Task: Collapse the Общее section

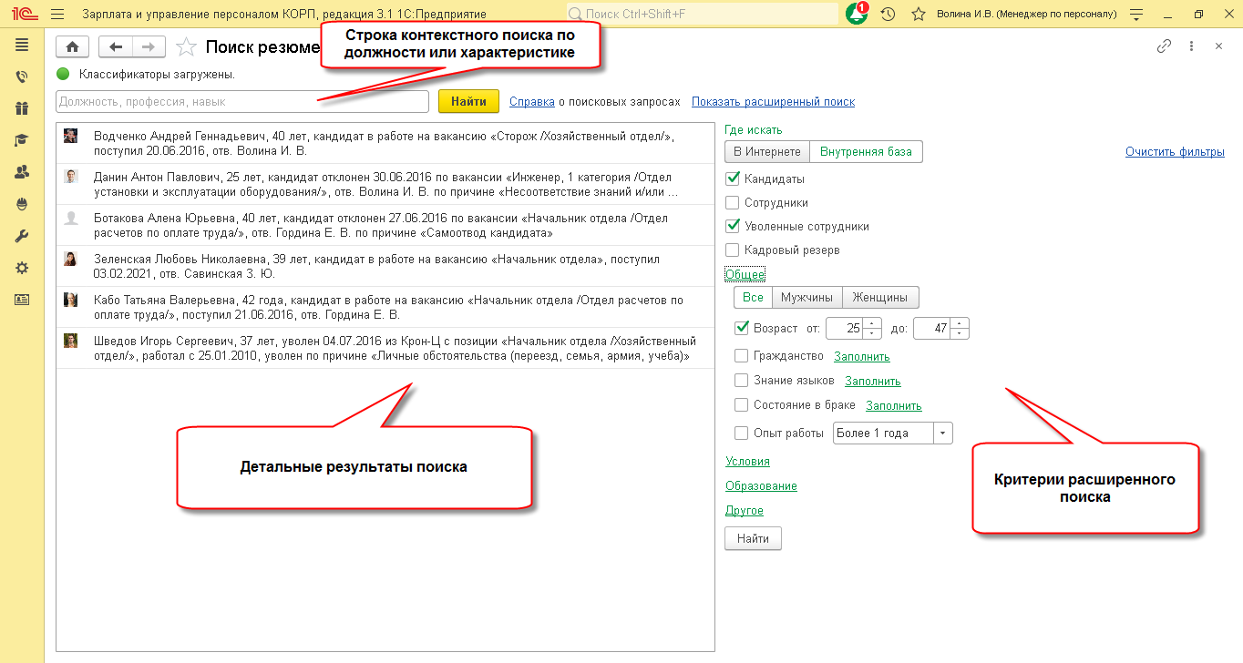Action: [x=745, y=274]
